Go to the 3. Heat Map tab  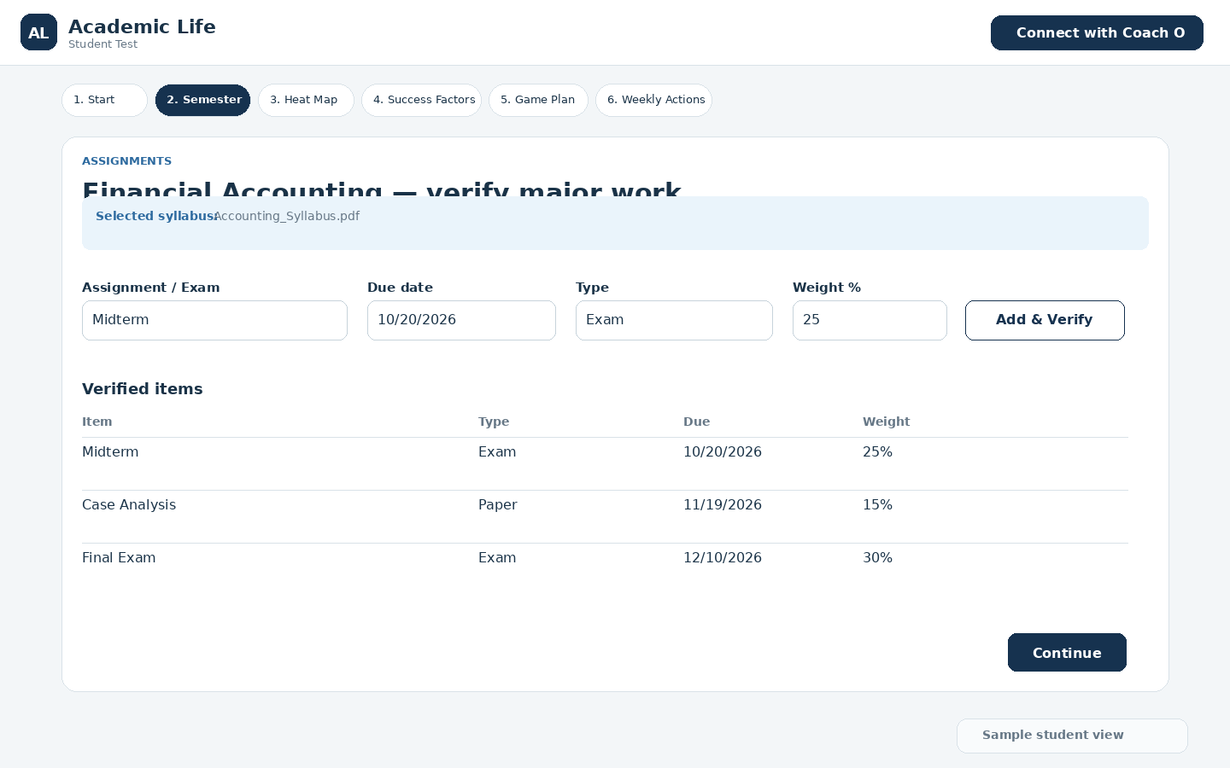pyautogui.click(x=306, y=100)
